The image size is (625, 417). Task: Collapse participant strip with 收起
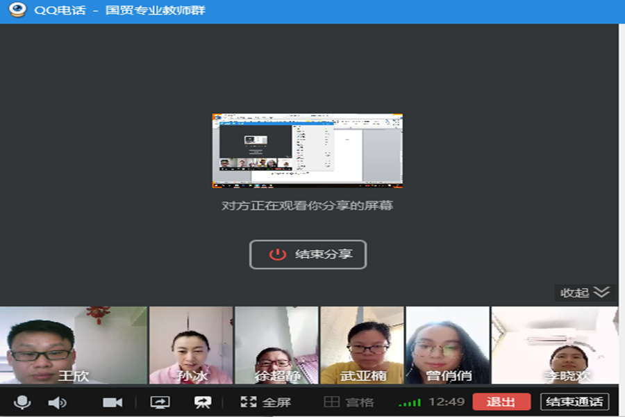(585, 293)
